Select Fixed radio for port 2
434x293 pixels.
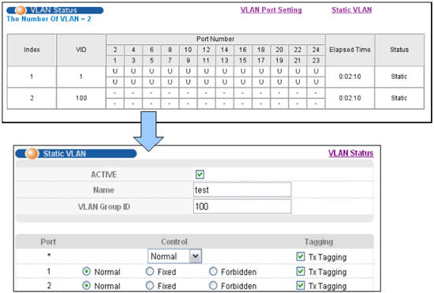[150, 285]
